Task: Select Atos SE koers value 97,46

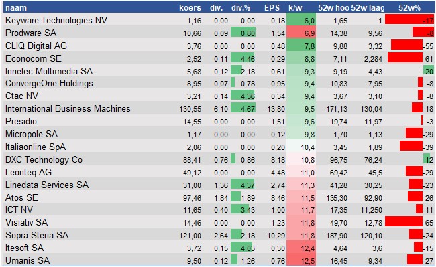Action: point(192,198)
